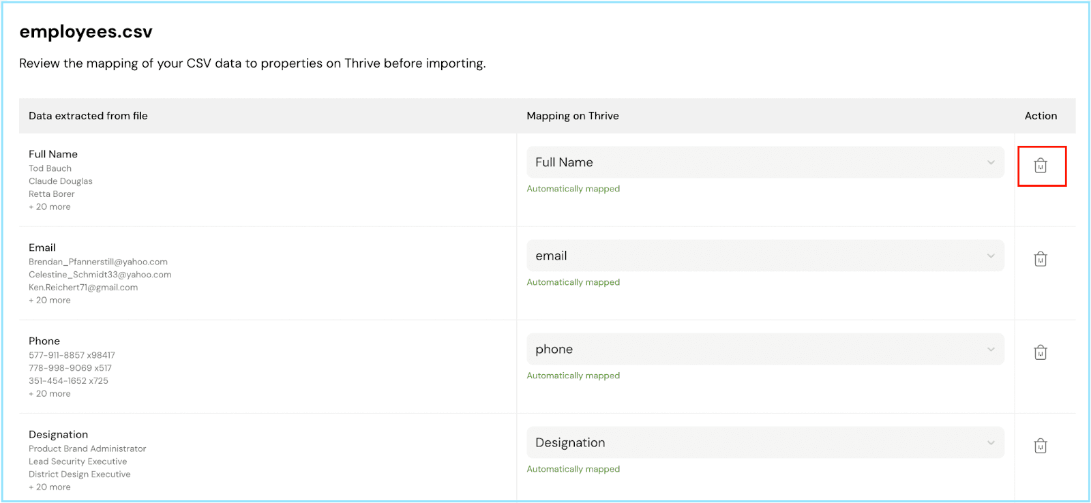Select 'Lead Security Executive' sample value
1091x503 pixels.
(x=78, y=461)
